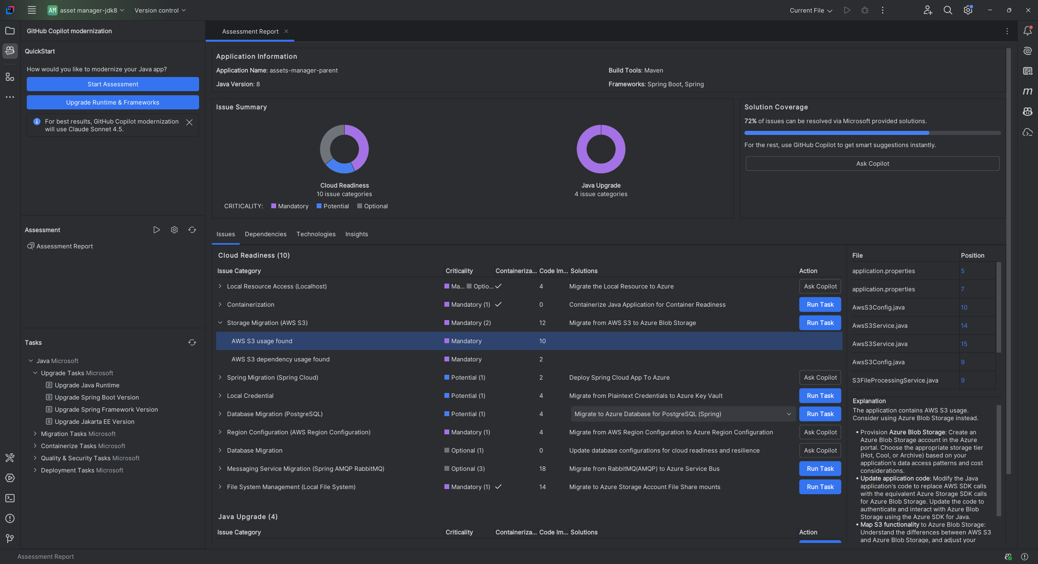Click the solution coverage progress bar
The height and width of the screenshot is (564, 1038).
tap(872, 133)
